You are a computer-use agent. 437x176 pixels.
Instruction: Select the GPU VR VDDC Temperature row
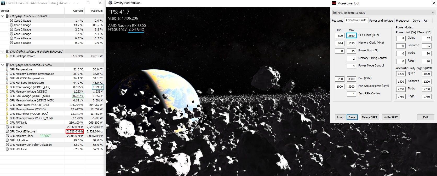pyautogui.click(x=52, y=78)
